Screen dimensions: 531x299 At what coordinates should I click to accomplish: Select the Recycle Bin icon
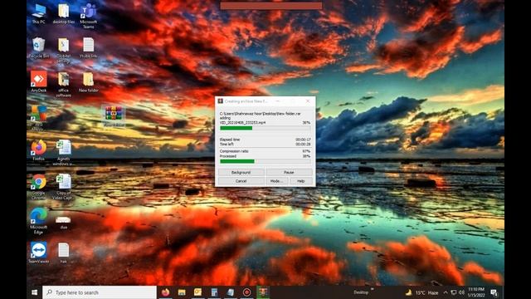[39, 47]
